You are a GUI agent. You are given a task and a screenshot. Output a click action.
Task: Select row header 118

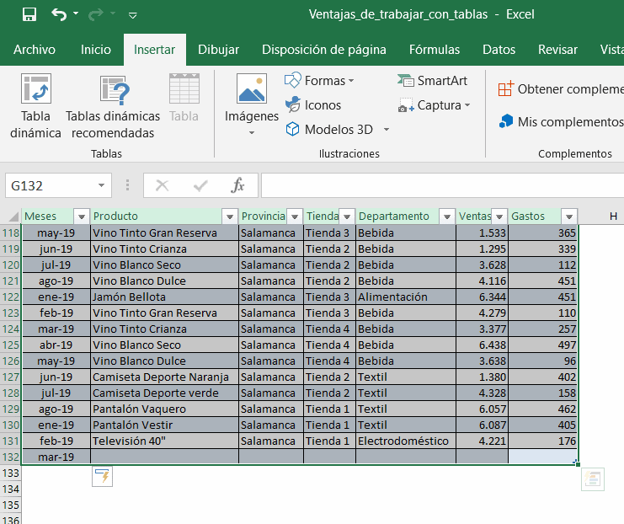pos(11,233)
